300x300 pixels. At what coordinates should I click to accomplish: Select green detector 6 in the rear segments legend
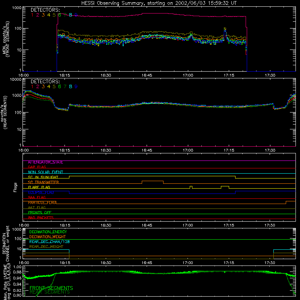60,87
